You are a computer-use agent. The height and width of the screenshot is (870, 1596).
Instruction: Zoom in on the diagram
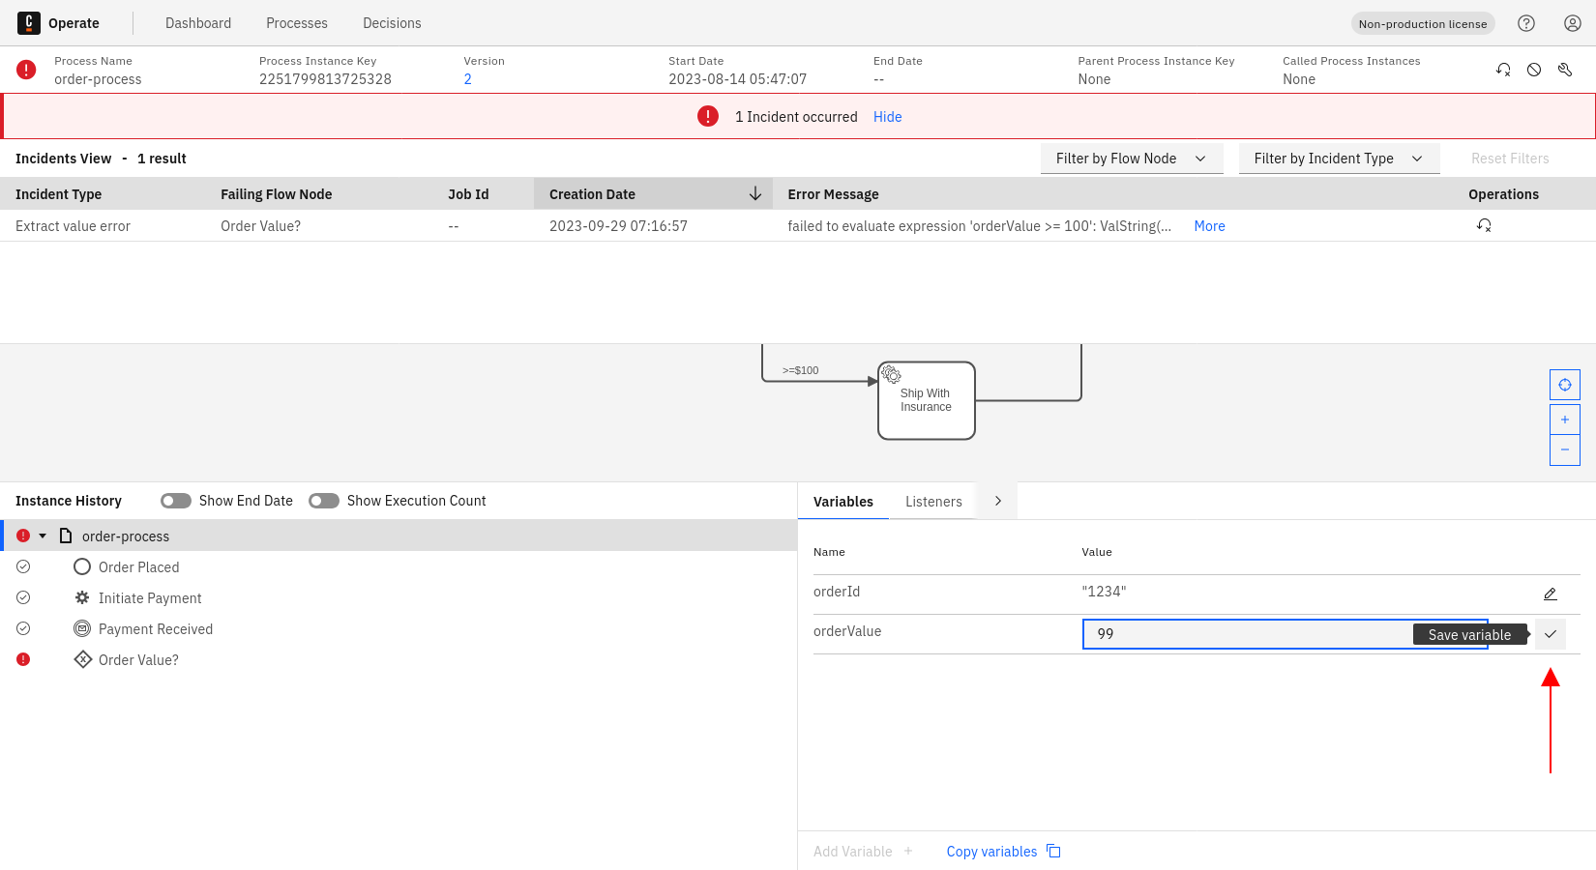coord(1564,420)
